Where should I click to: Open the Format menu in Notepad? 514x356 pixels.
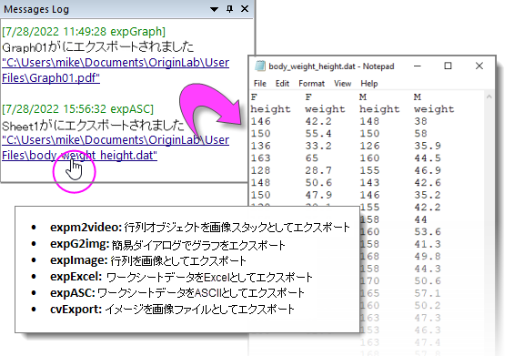click(311, 84)
